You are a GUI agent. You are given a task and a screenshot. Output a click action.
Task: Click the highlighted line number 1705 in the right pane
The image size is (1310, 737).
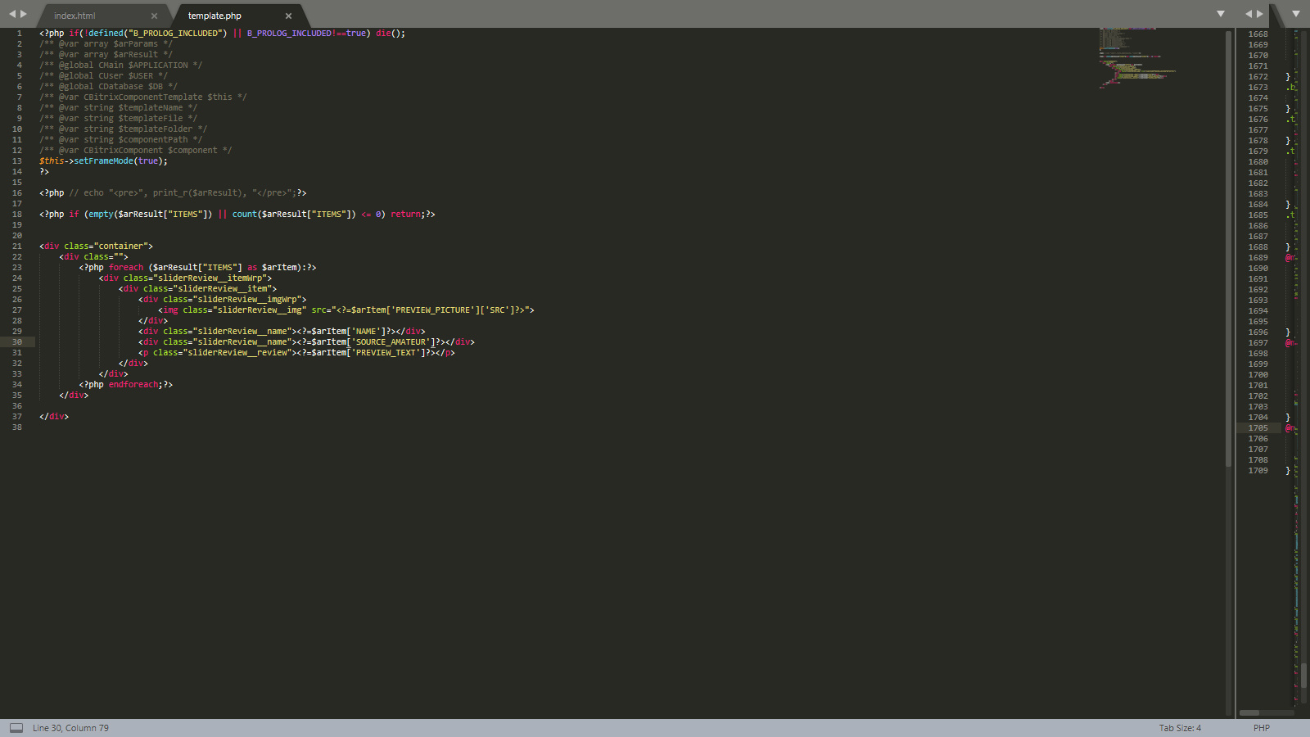coord(1258,428)
